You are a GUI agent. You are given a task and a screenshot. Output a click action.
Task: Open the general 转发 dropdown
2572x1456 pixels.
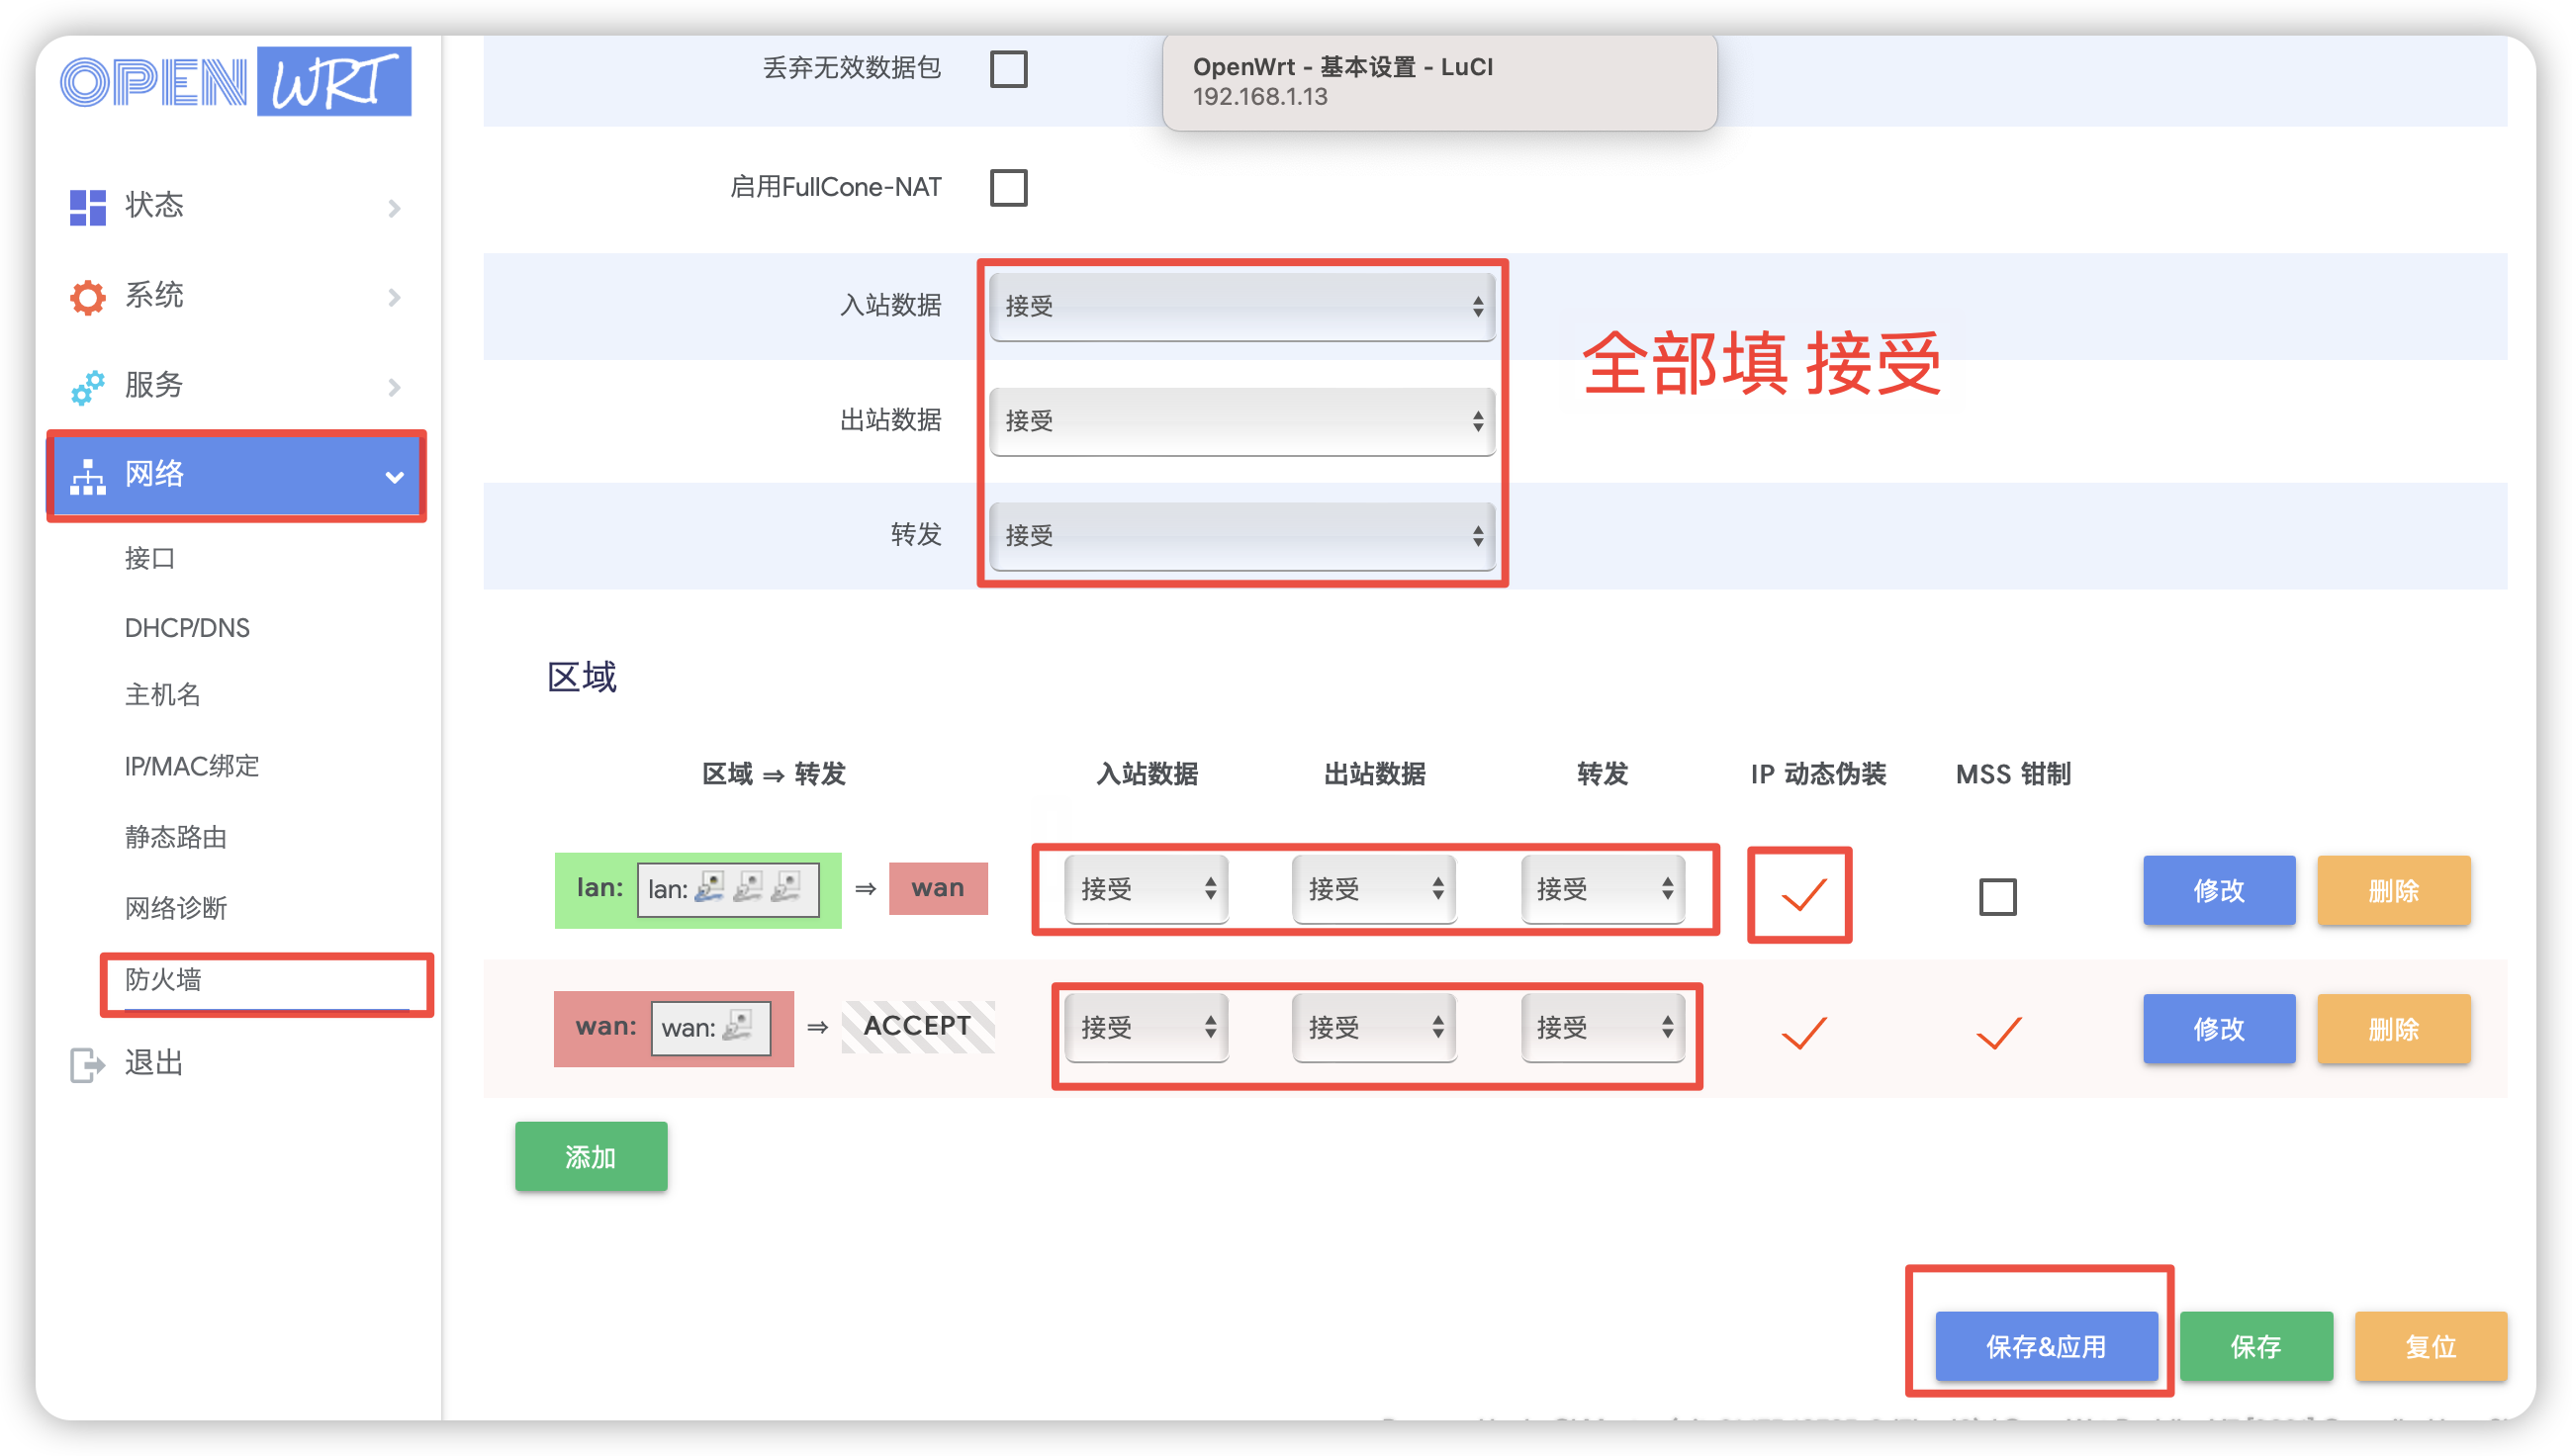point(1241,535)
